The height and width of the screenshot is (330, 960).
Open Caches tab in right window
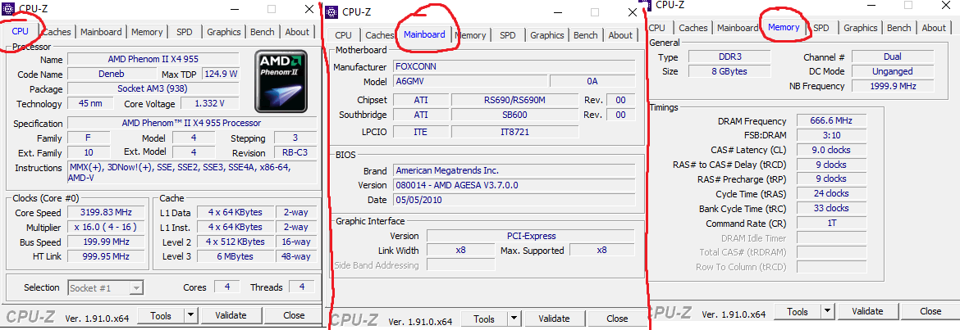tap(693, 28)
